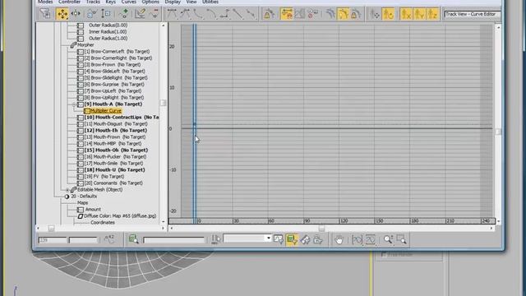
Task: Select the Multiplier Curve track
Action: [x=106, y=111]
